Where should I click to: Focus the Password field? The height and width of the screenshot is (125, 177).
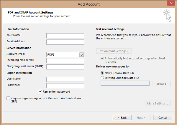tap(65, 86)
